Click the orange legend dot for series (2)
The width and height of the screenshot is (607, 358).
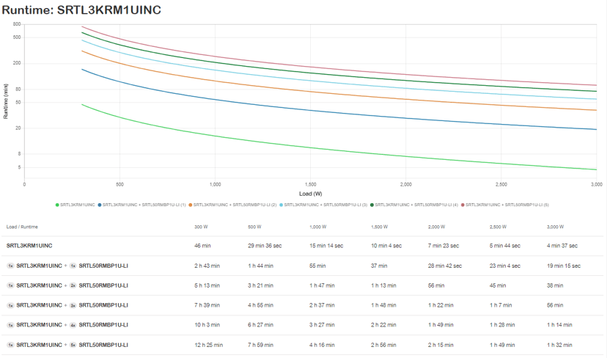(190, 205)
